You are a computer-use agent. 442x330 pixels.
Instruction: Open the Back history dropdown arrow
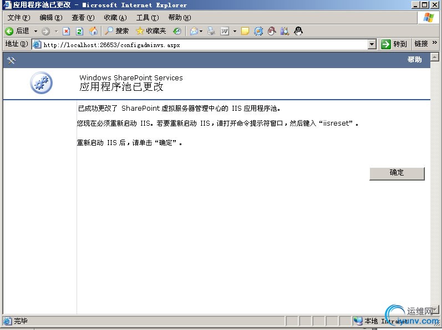coord(35,31)
